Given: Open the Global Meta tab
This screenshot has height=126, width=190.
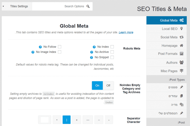Looking at the screenshot, I should 167,20.
